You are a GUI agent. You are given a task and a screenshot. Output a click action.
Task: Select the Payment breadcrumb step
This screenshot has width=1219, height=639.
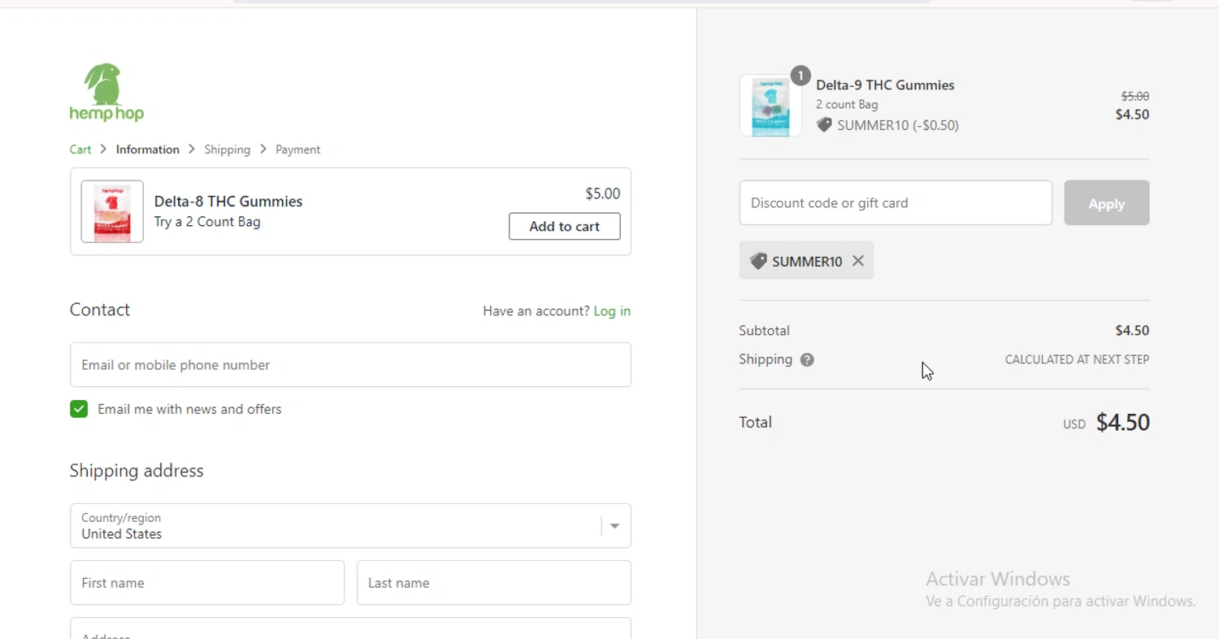(x=297, y=150)
